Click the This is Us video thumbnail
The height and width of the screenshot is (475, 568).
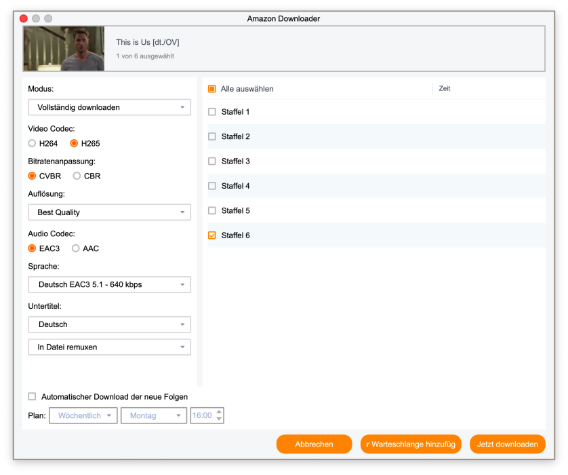[x=64, y=49]
